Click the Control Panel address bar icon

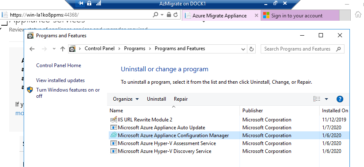[73, 49]
